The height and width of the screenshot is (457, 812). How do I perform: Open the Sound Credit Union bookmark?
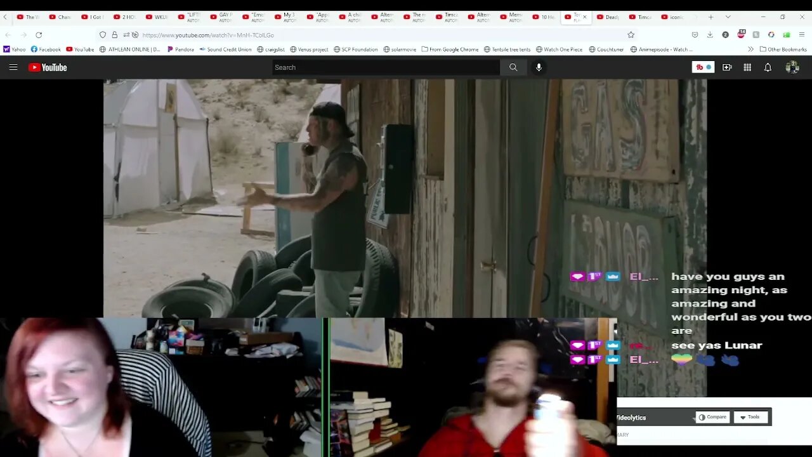pos(225,49)
